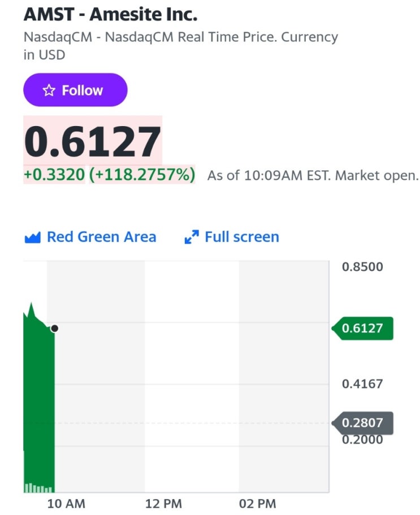Viewport: 420px width, 515px height.
Task: Select the 02 PM time axis label
Action: click(257, 504)
